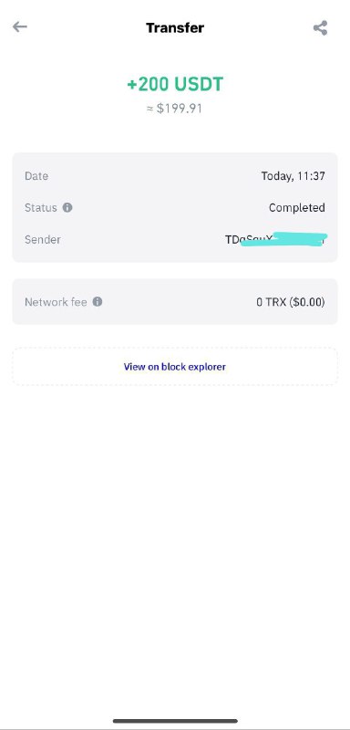Screen dimensions: 350x730
Task: Tap the USDT currency text in the amount
Action: [x=199, y=84]
